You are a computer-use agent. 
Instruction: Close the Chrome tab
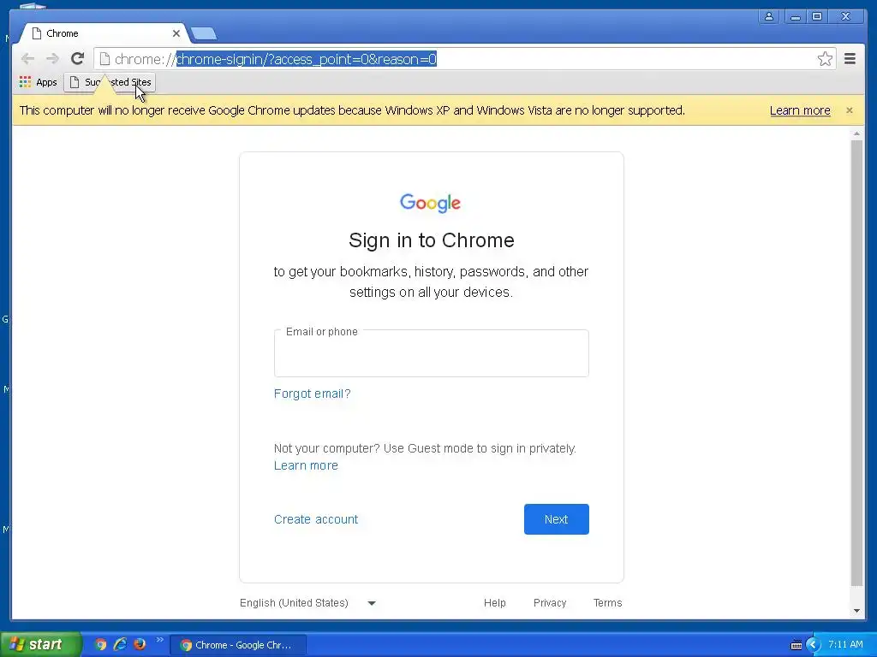(176, 33)
